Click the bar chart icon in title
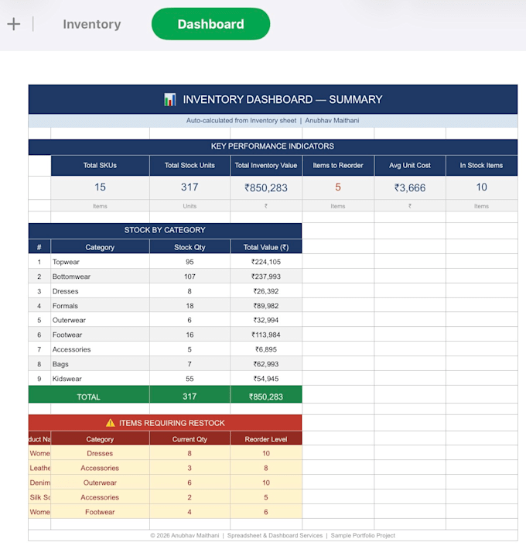Viewport: 526px width, 553px height. point(170,99)
